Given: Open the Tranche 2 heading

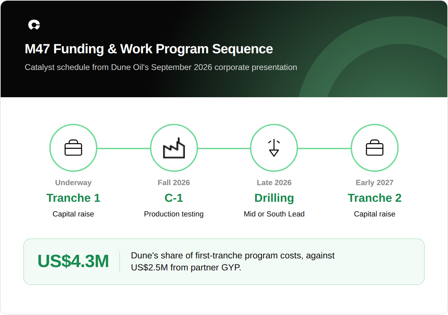Looking at the screenshot, I should coord(375,198).
